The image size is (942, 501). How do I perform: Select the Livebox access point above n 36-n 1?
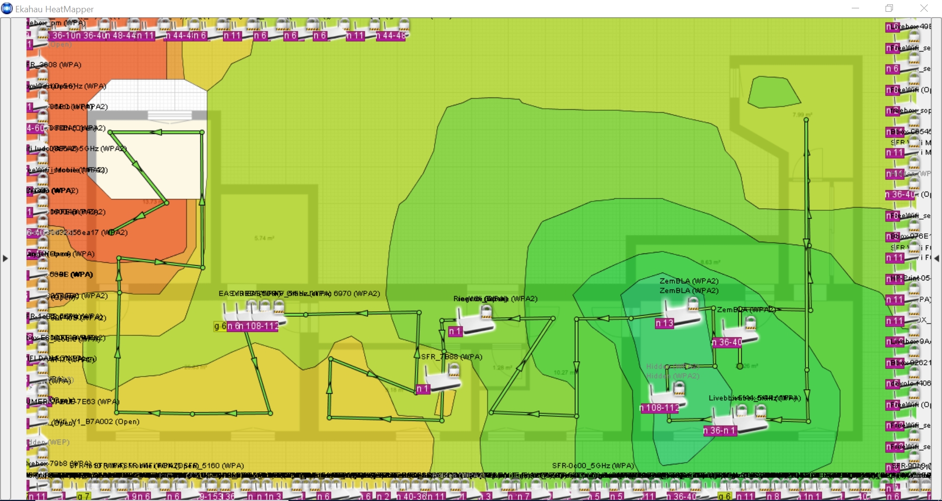[741, 419]
